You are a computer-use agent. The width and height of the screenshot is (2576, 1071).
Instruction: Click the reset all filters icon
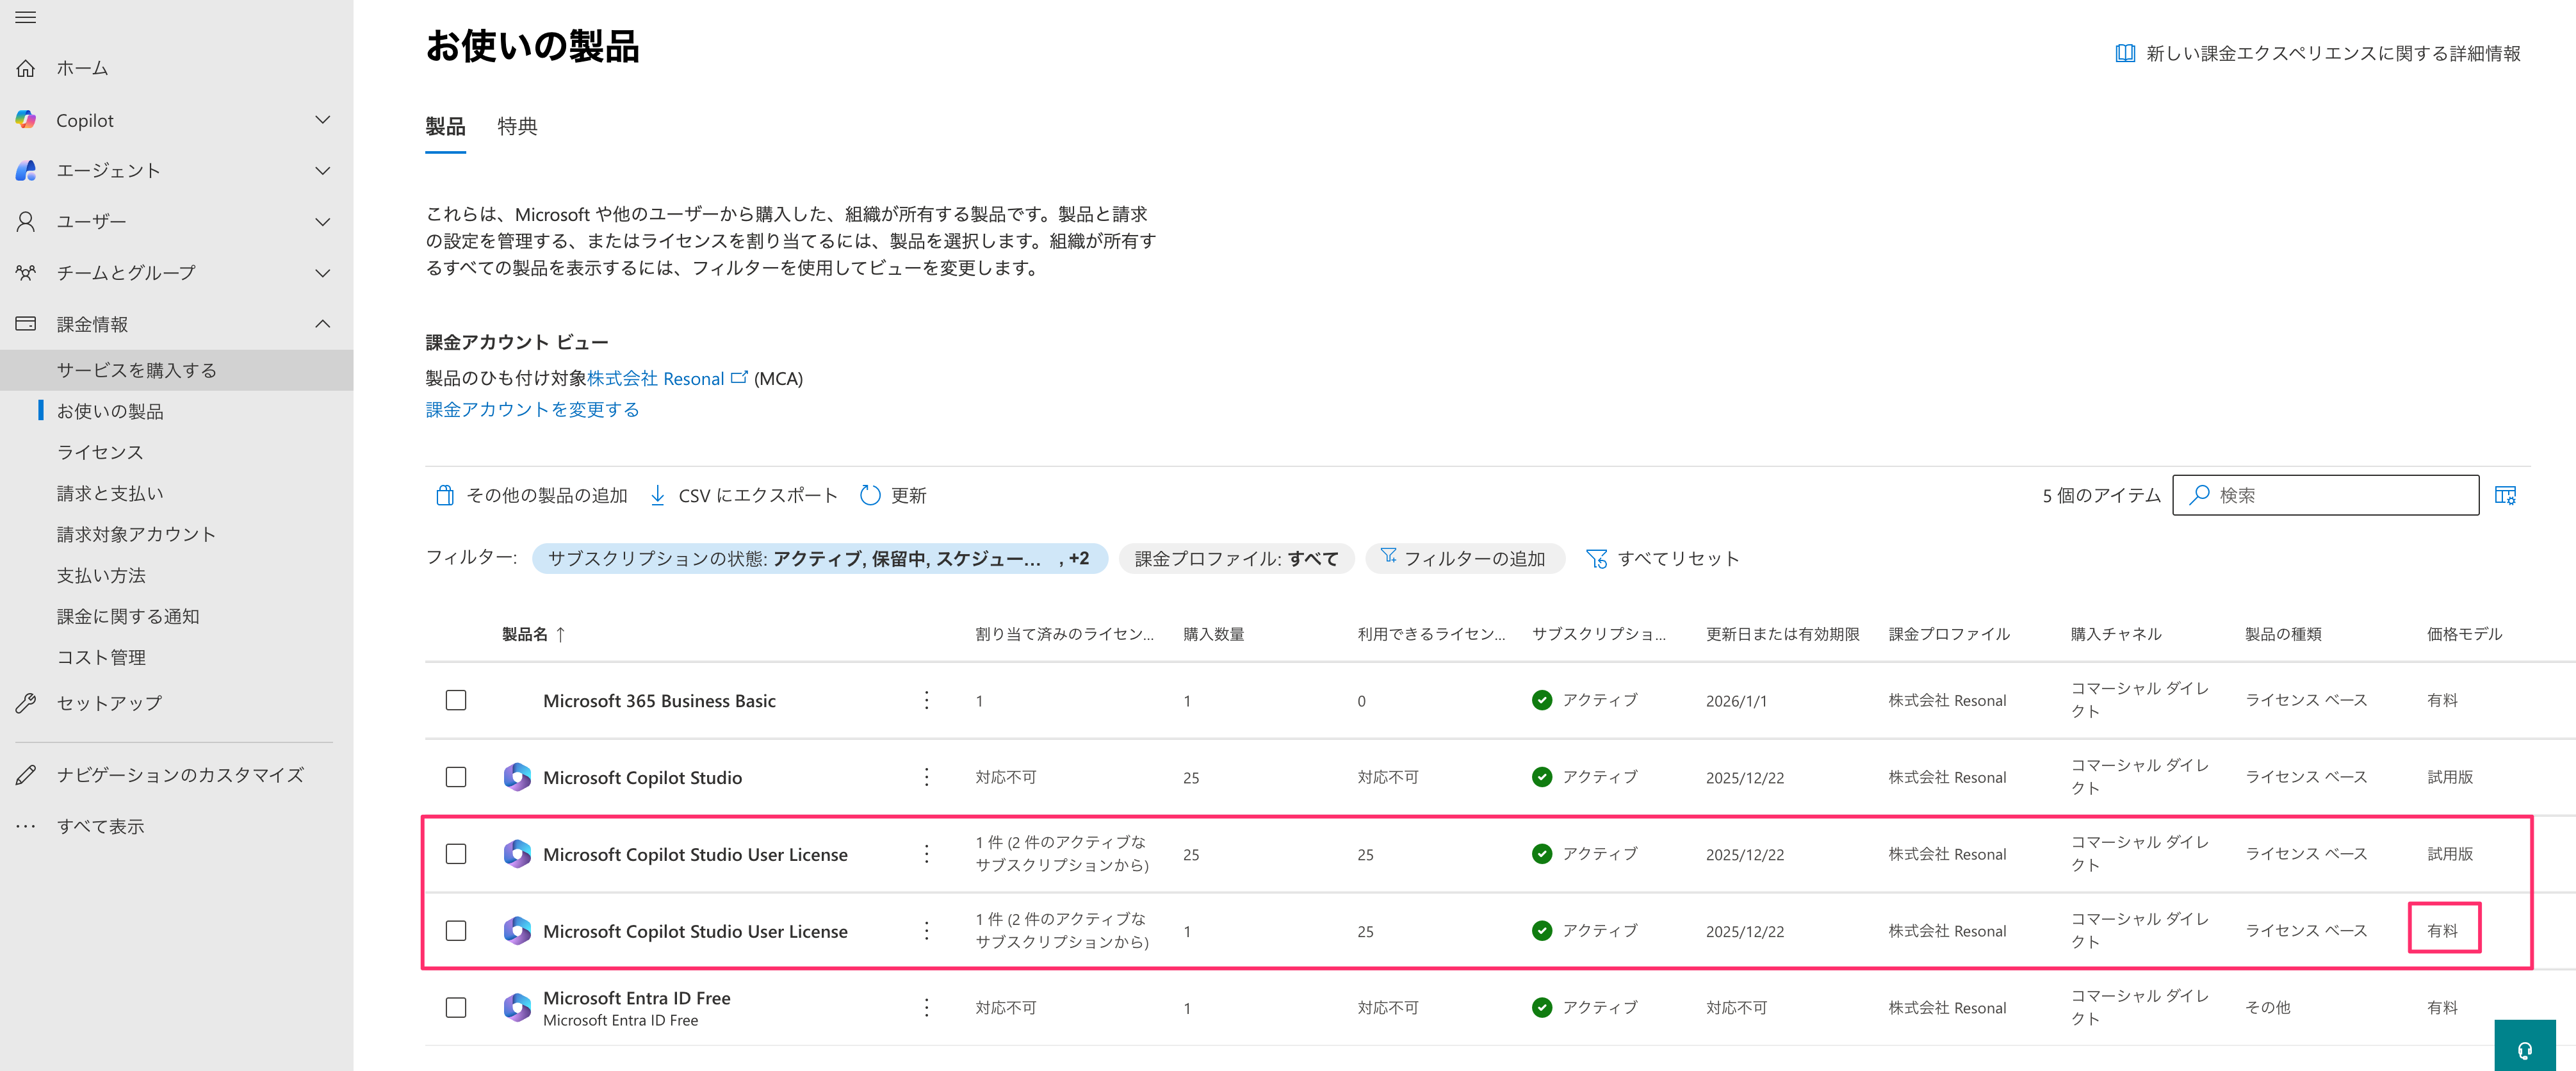pyautogui.click(x=1596, y=559)
